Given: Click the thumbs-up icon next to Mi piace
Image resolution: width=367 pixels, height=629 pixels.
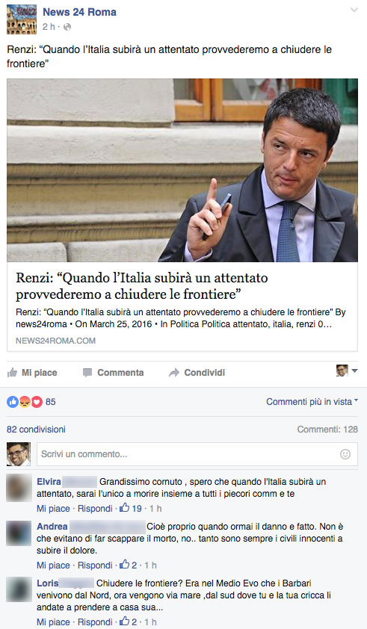Looking at the screenshot, I should tap(13, 373).
